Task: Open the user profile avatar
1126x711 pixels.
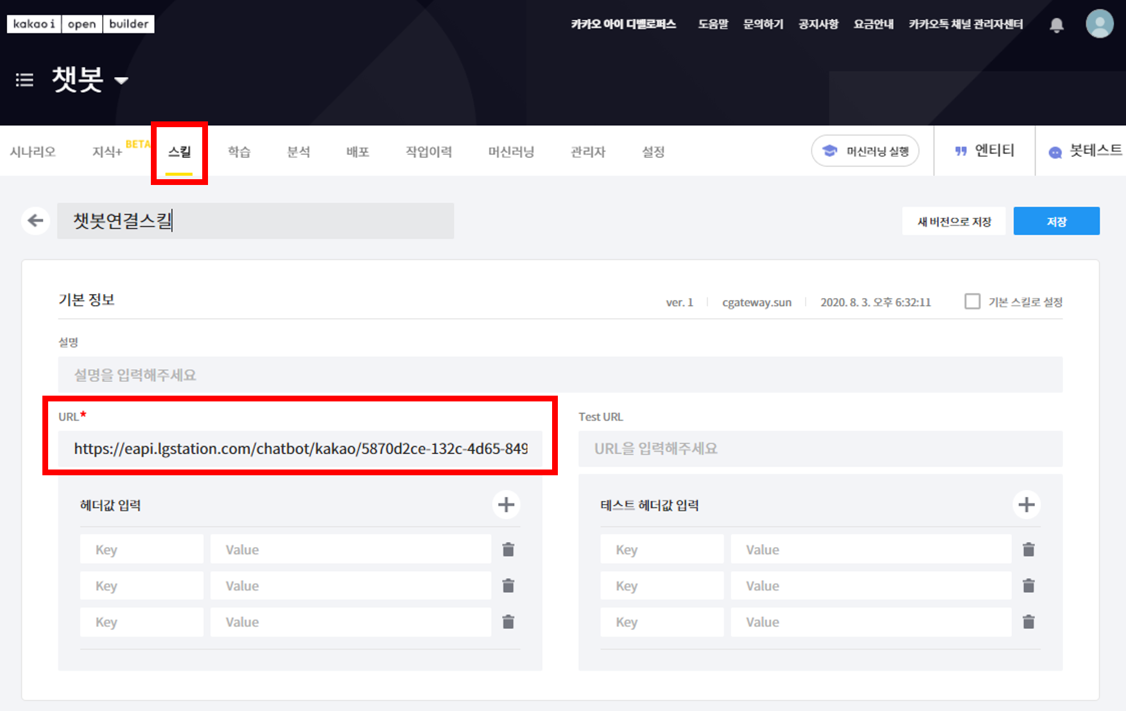Action: tap(1099, 24)
